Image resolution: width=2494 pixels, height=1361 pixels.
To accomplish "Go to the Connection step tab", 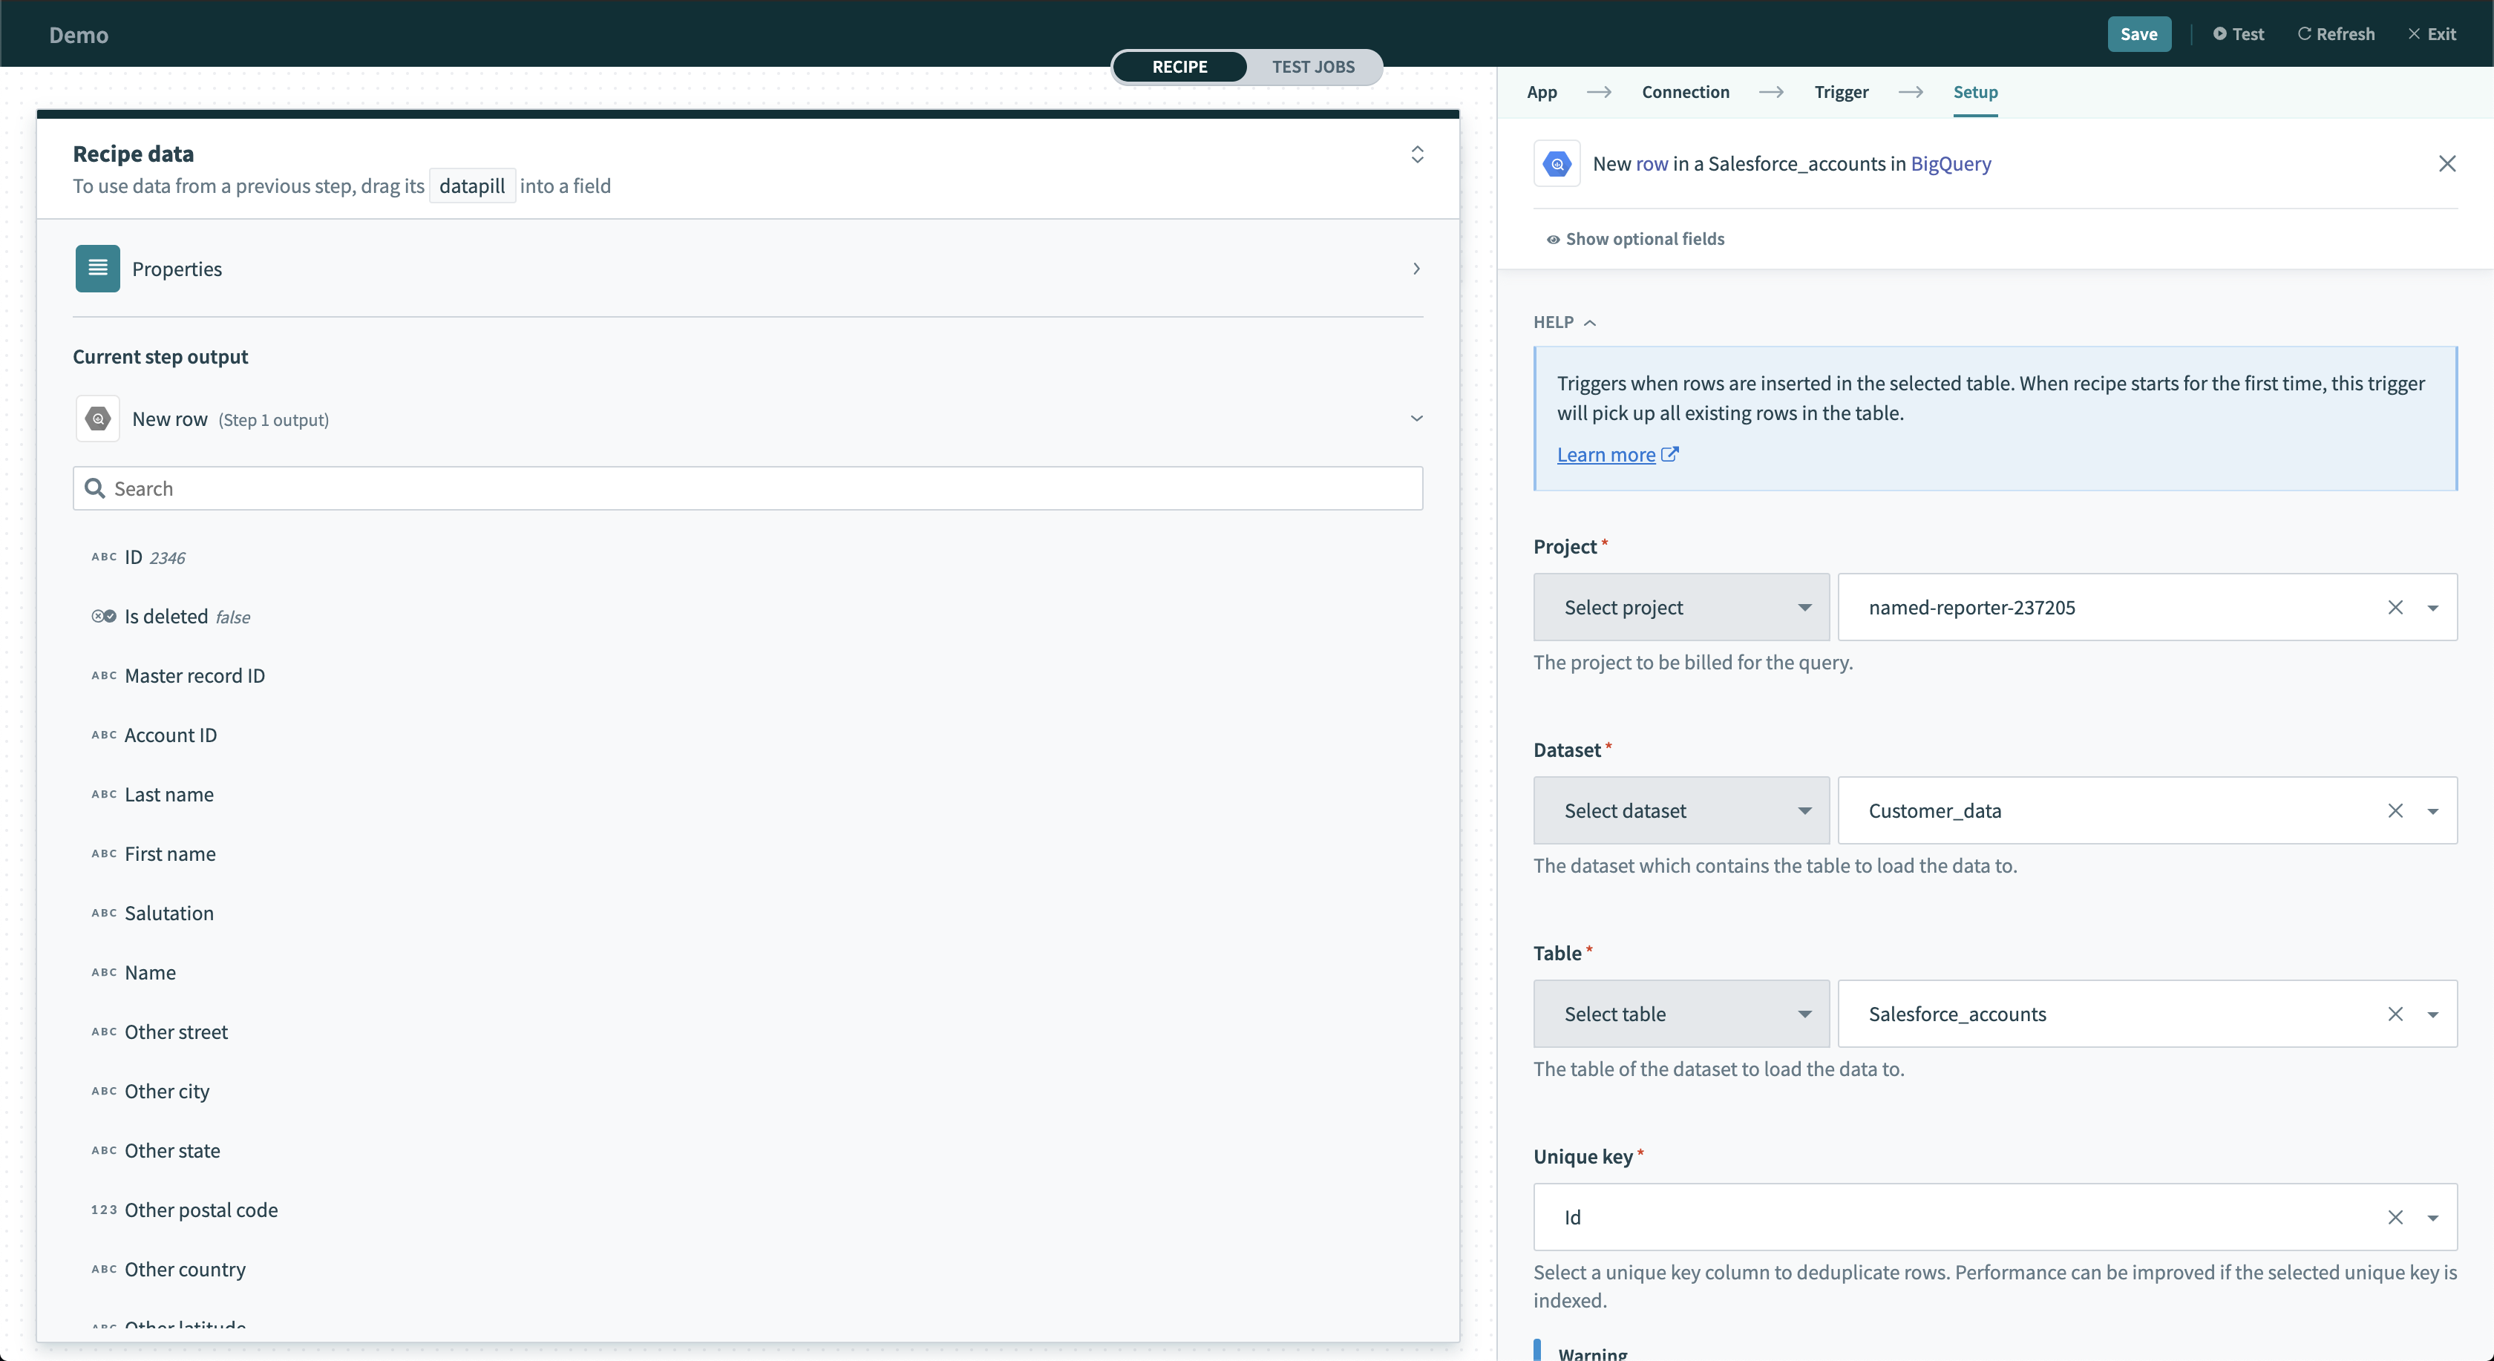I will (1685, 92).
